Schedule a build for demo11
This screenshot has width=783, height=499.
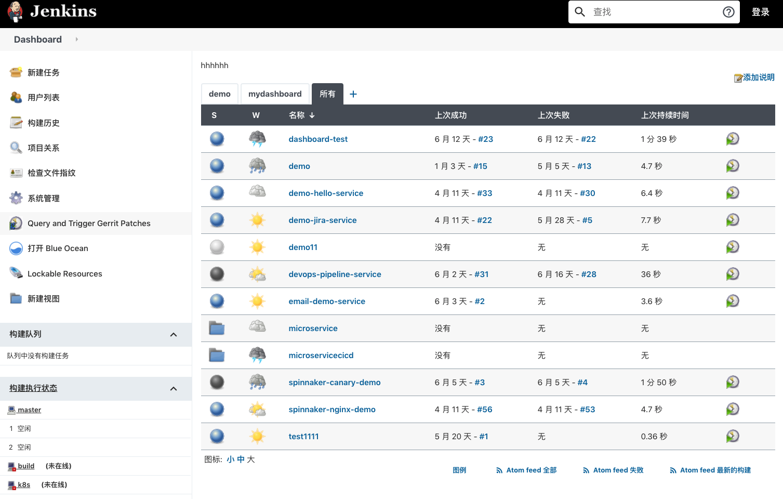click(733, 247)
